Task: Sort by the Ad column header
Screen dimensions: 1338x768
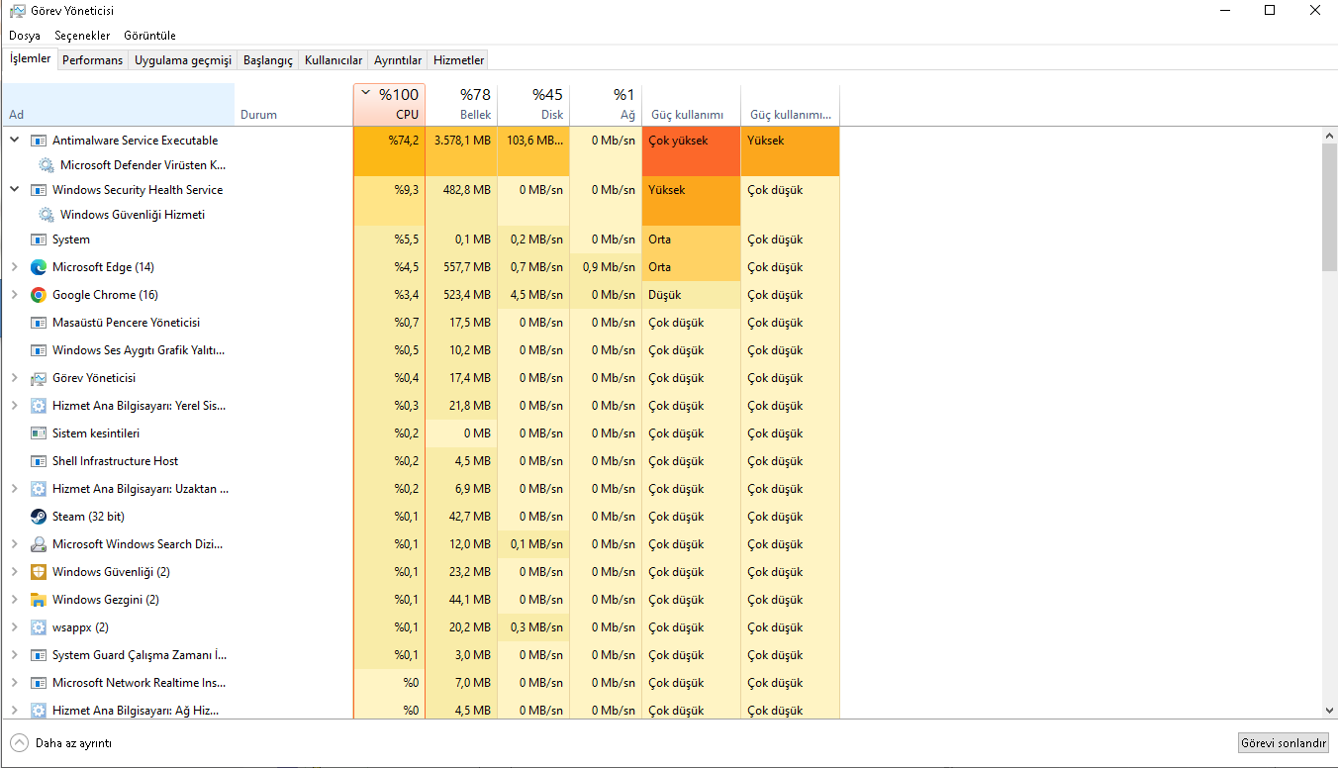Action: click(118, 105)
